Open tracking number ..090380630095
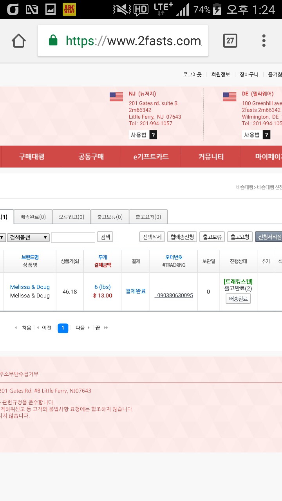This screenshot has height=501, width=282. tap(174, 296)
